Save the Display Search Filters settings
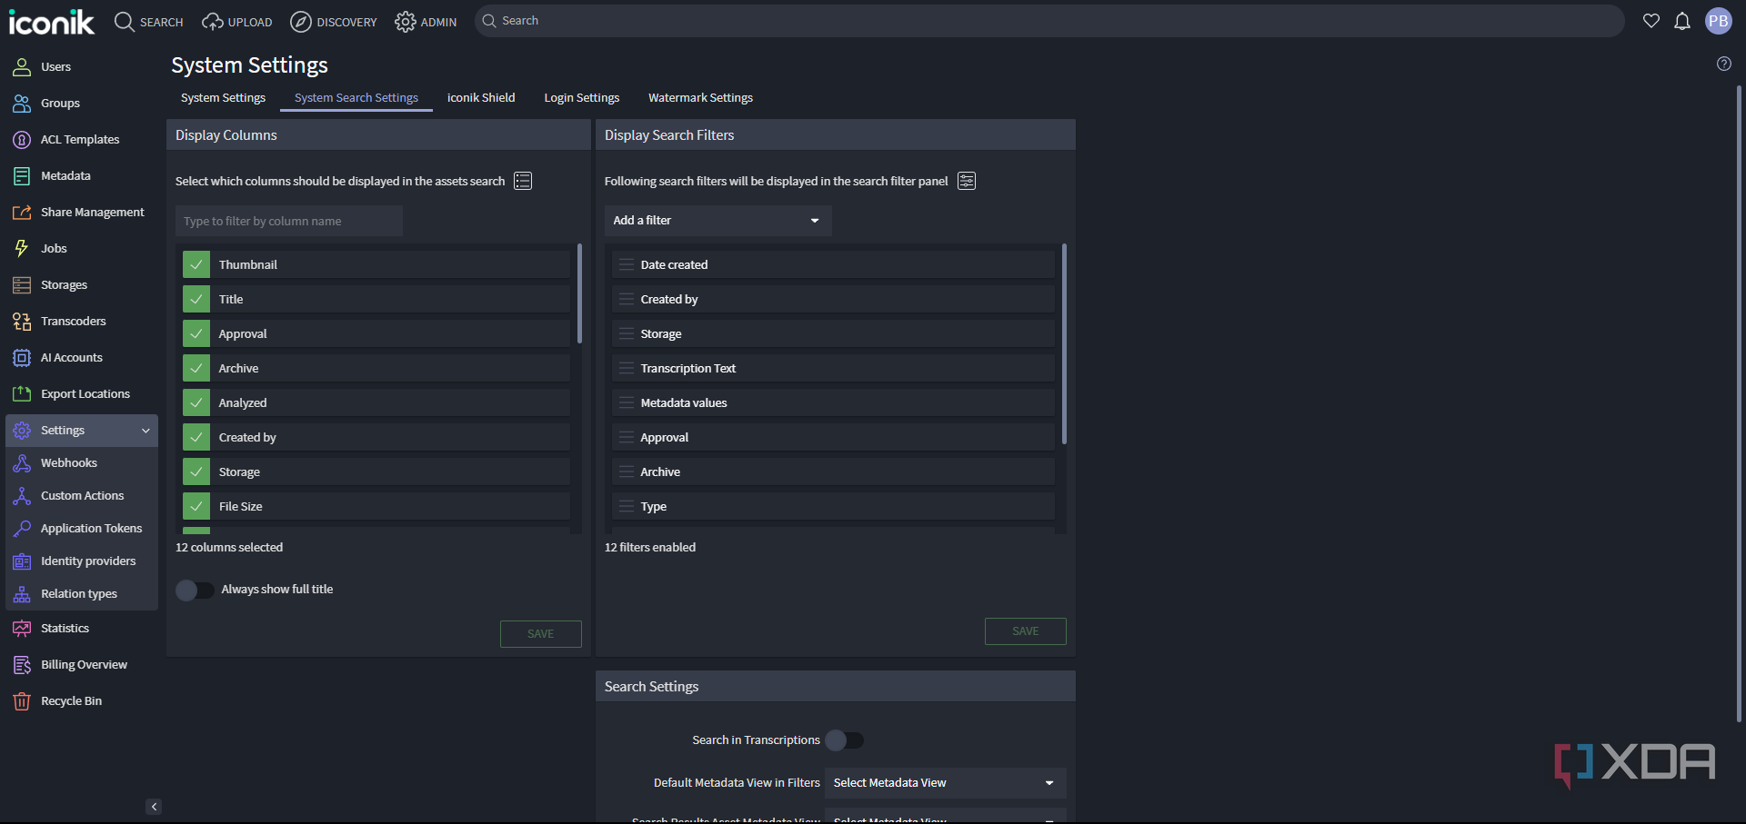Viewport: 1746px width, 824px height. [x=1026, y=631]
